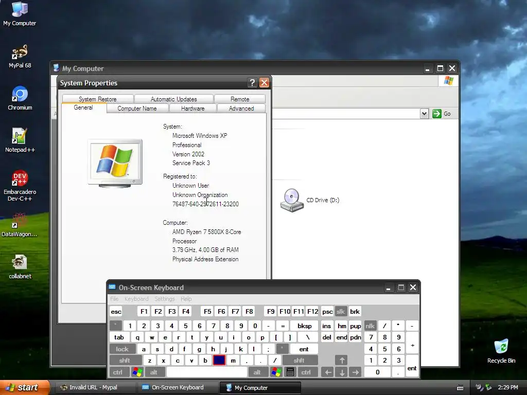
Task: Open the Remote tab
Action: click(x=240, y=99)
